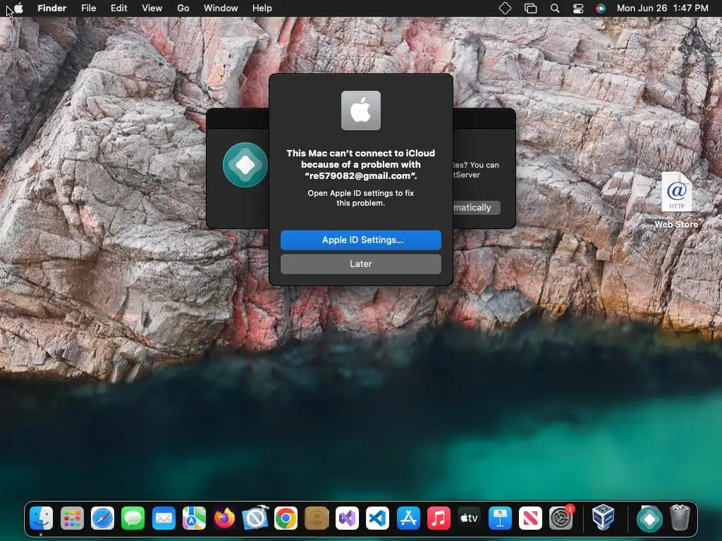Open the Help menu
The image size is (722, 541).
coord(262,8)
